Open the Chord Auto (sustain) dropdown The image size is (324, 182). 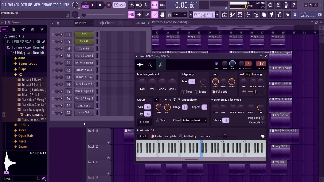(194, 120)
